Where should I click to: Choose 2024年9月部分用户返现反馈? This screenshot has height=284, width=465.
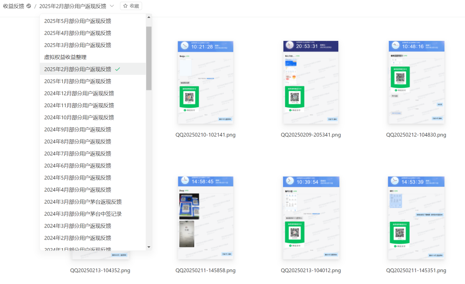coord(93,130)
